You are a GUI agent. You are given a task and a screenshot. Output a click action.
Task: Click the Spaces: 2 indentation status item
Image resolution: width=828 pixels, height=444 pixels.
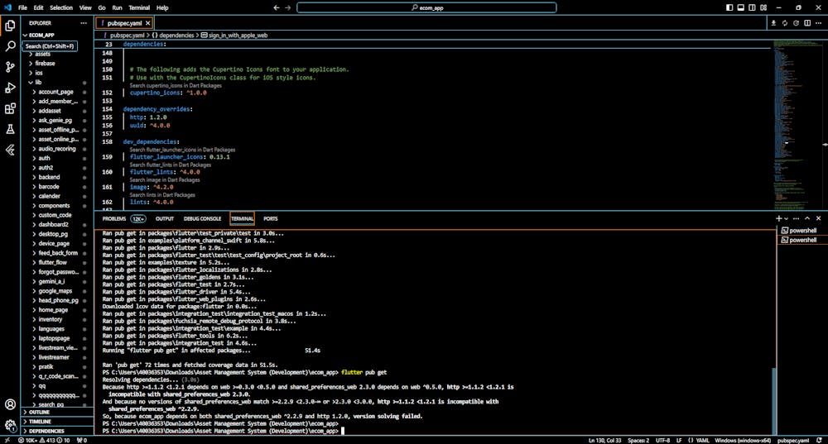638,440
